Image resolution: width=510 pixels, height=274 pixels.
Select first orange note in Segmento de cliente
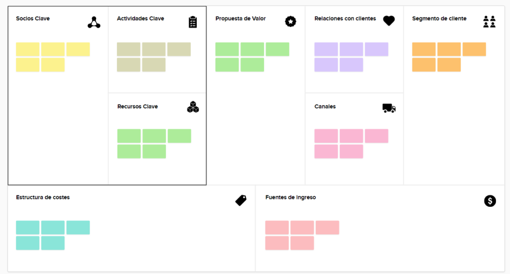tap(424, 49)
